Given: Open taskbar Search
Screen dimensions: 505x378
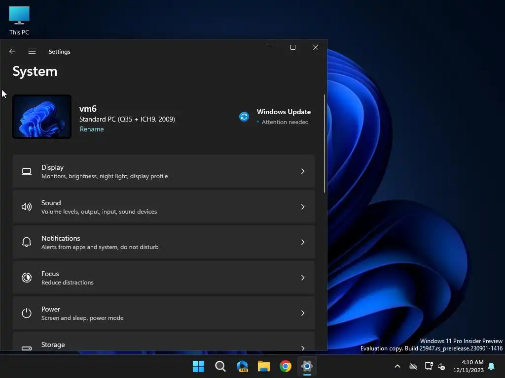Looking at the screenshot, I should click(x=220, y=366).
